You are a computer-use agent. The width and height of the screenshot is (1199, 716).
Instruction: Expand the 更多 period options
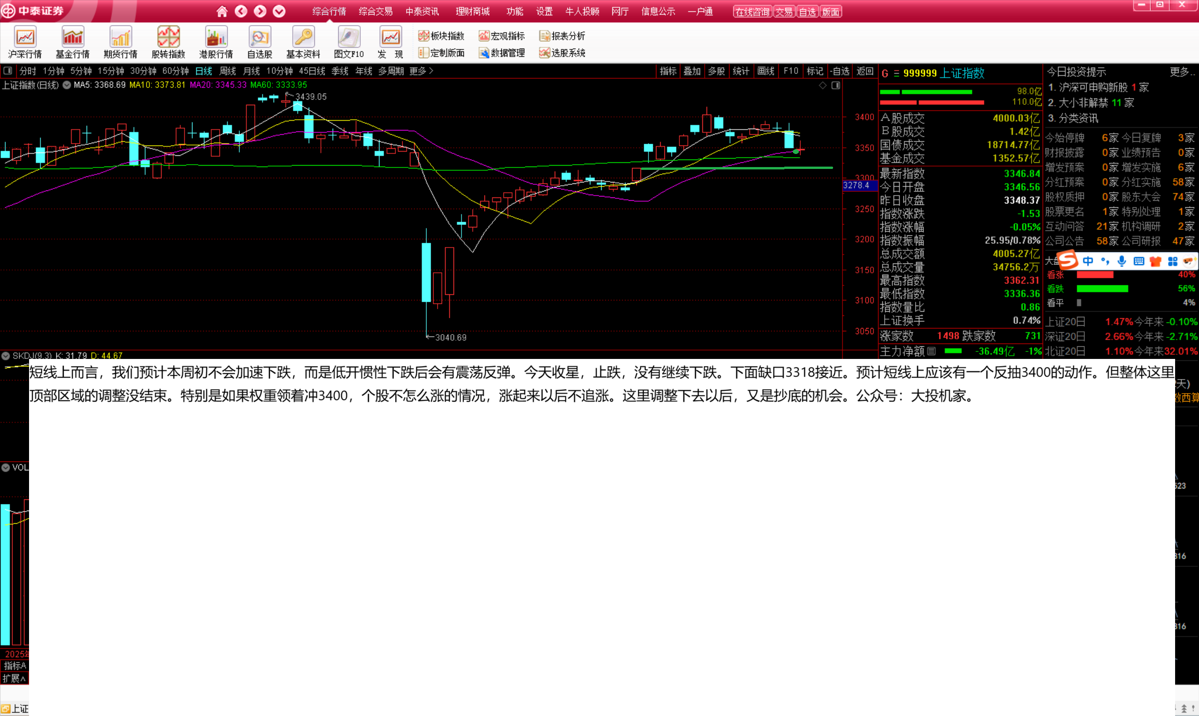click(x=421, y=71)
